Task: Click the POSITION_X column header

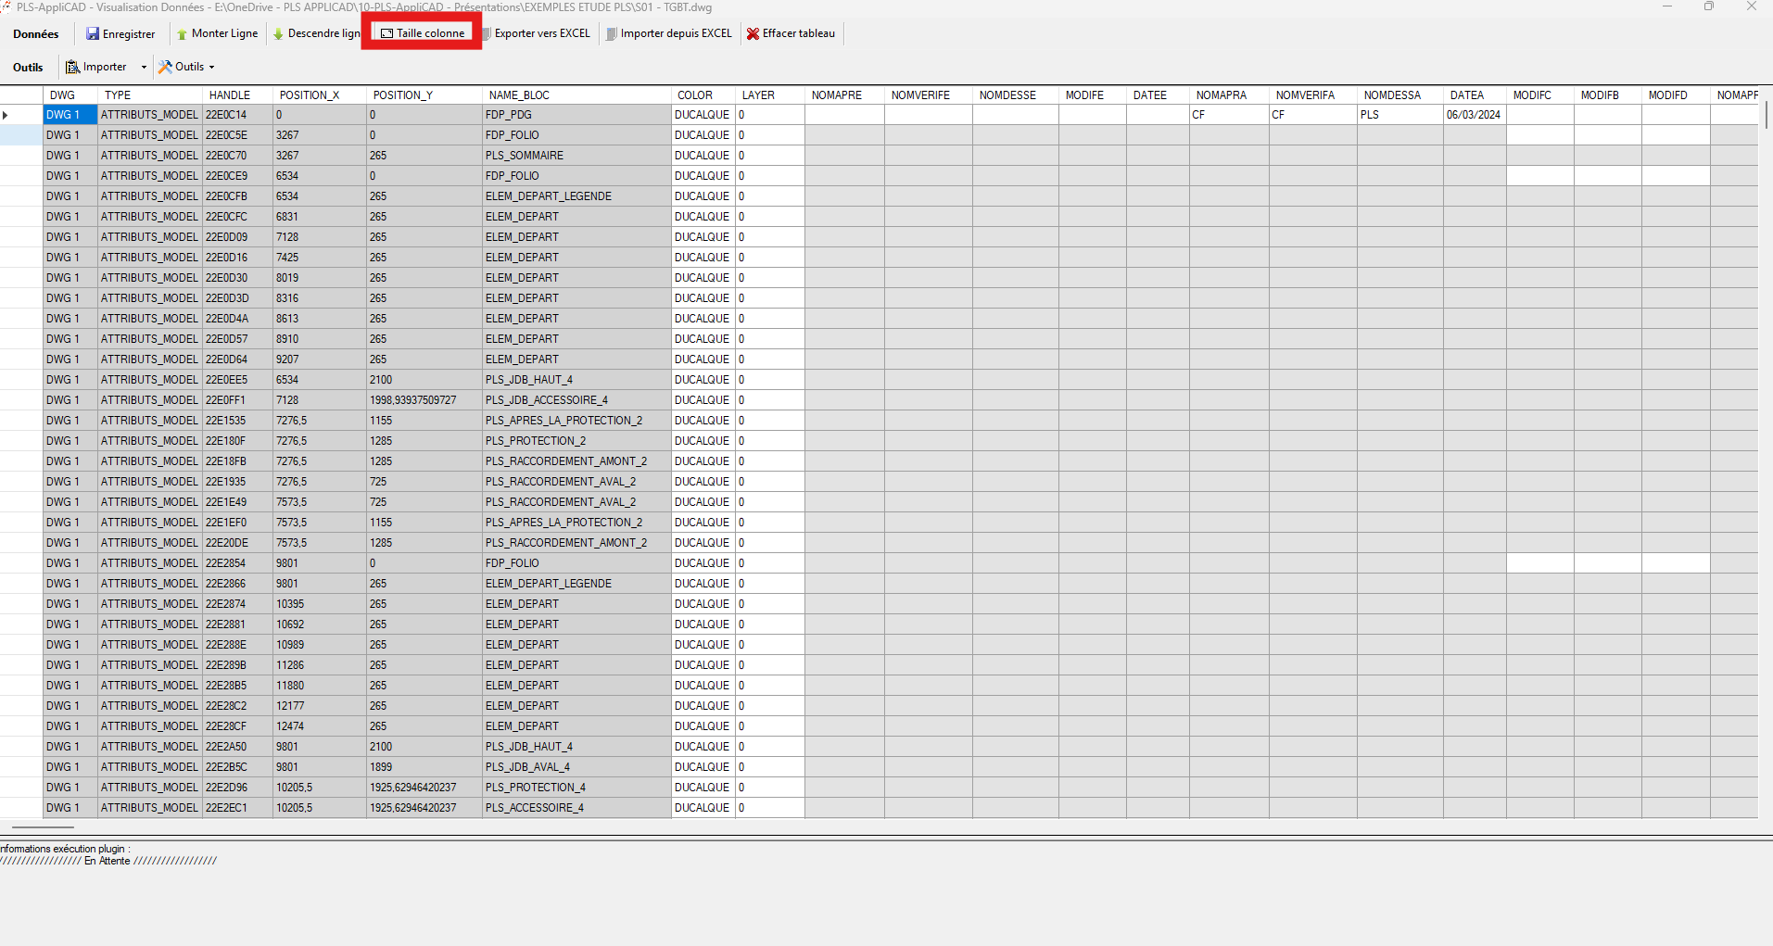Action: [x=319, y=95]
